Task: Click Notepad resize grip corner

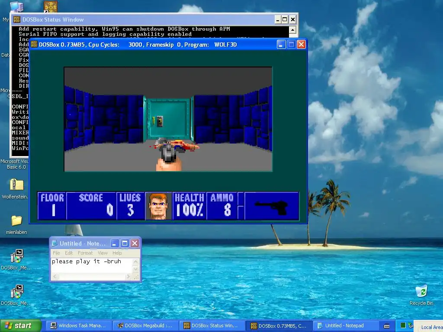Action: point(136,277)
